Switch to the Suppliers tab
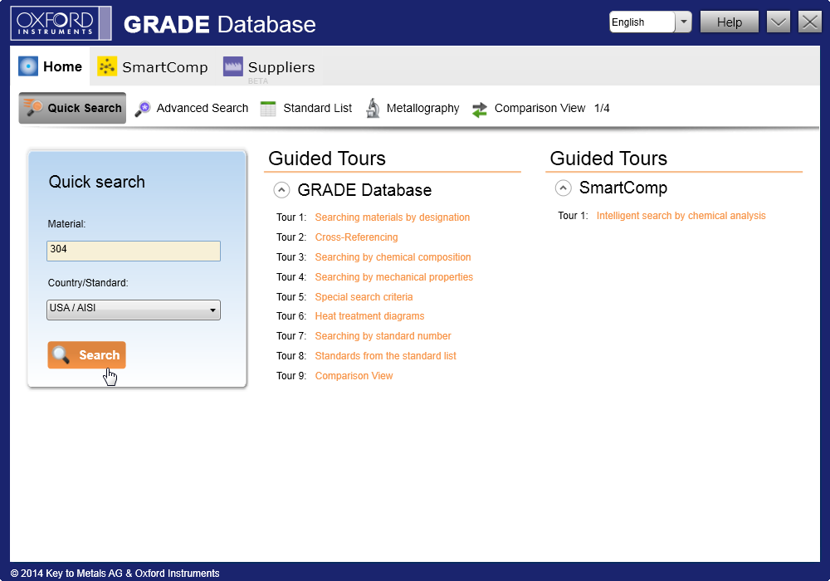Image resolution: width=830 pixels, height=581 pixels. pyautogui.click(x=269, y=66)
